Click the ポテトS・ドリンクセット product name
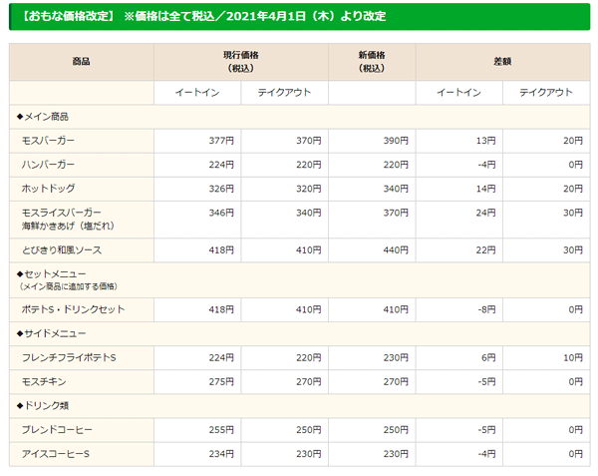This screenshot has height=476, width=598. coord(73,309)
